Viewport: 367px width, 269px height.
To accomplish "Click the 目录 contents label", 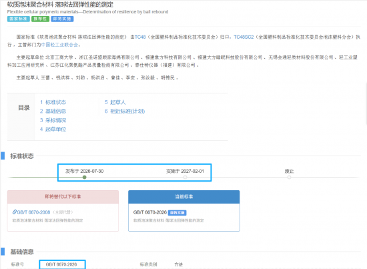I will click(x=24, y=107).
